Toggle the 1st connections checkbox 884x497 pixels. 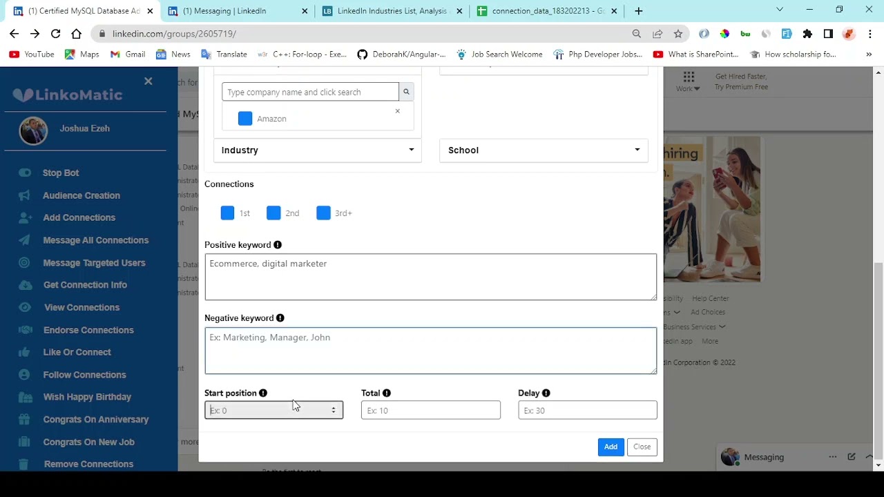click(227, 213)
